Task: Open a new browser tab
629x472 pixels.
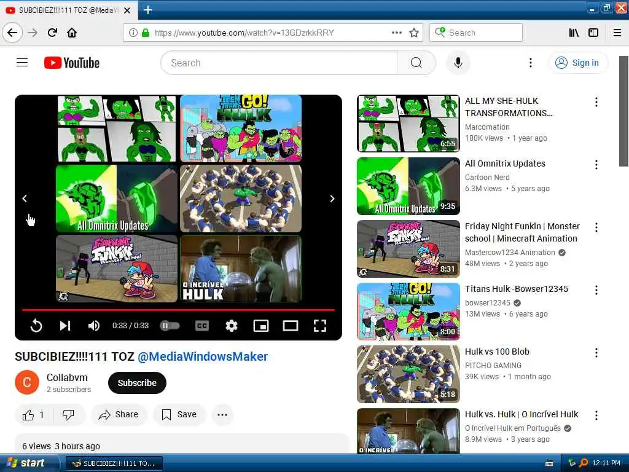Action: (147, 10)
